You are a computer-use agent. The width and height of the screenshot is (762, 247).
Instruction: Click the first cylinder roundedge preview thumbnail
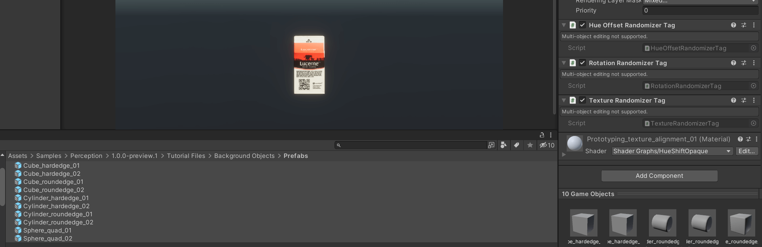tap(662, 223)
